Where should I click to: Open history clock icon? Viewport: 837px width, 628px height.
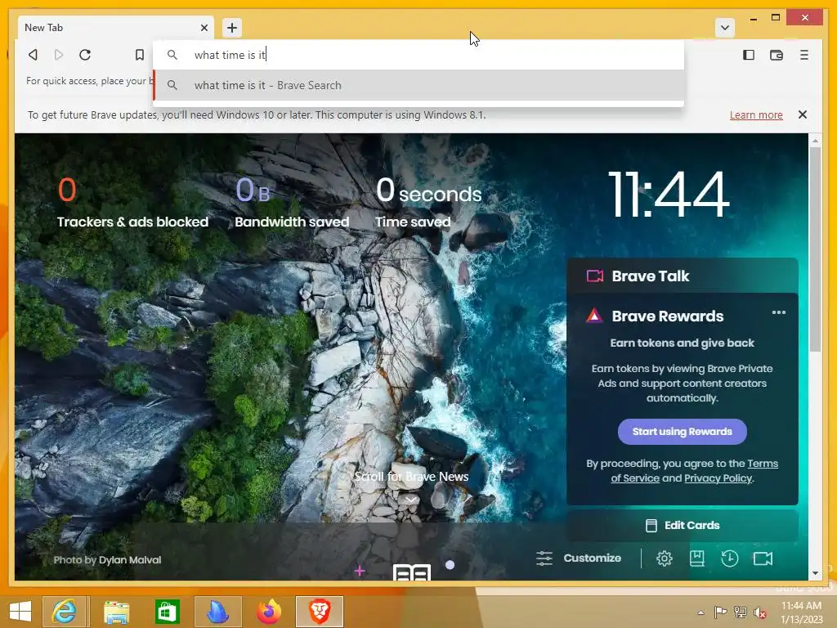pyautogui.click(x=729, y=558)
